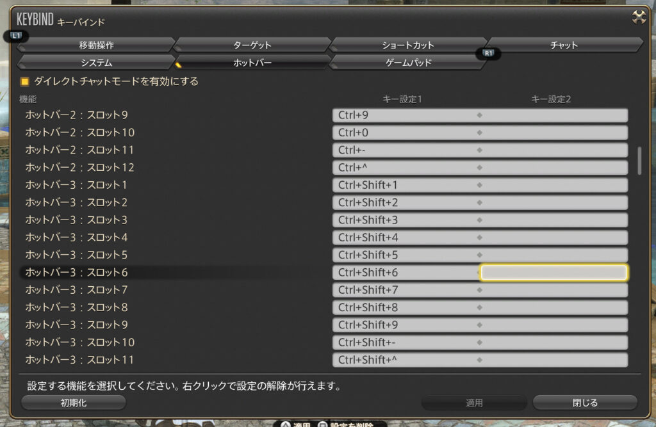656x427 pixels.
Task: Switch to the 移動操作 tab
Action: pyautogui.click(x=96, y=45)
